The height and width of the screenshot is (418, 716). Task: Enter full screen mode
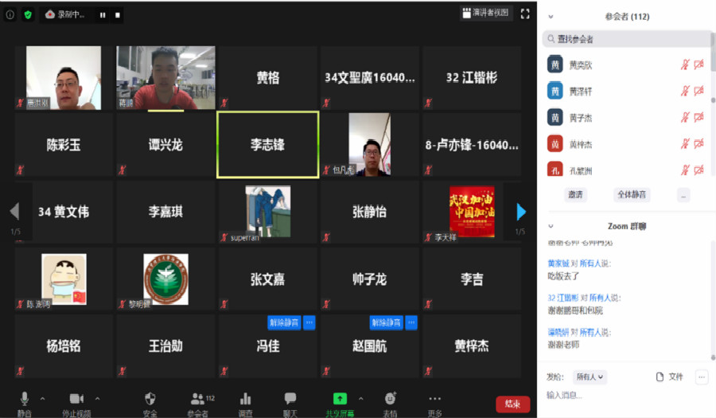(x=525, y=14)
